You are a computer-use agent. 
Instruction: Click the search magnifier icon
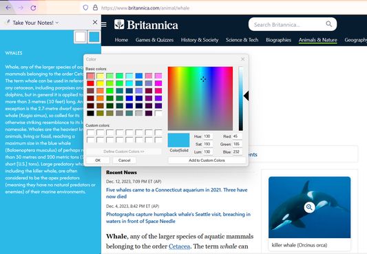[x=329, y=24]
